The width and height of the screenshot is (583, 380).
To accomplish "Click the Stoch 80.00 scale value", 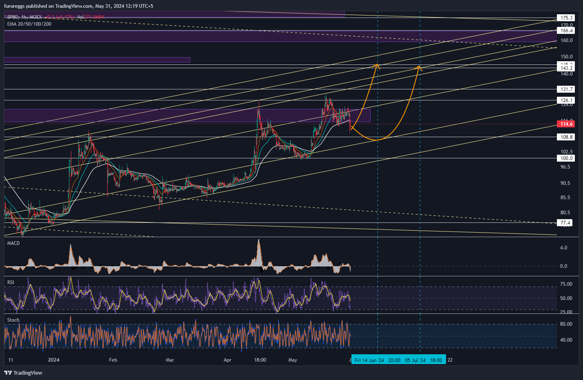I will pos(566,324).
